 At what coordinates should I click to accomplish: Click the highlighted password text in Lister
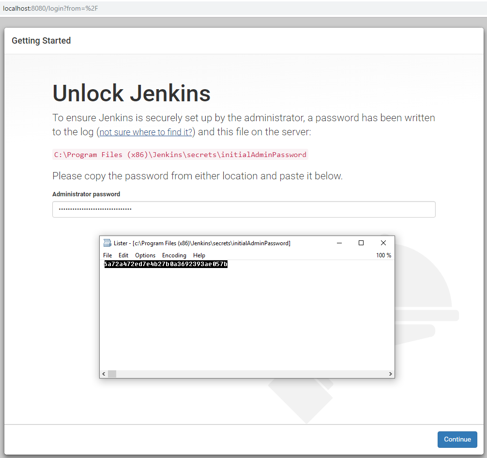pyautogui.click(x=166, y=264)
